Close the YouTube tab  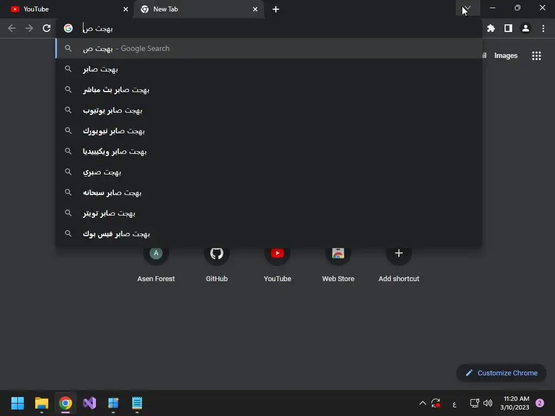pos(126,9)
